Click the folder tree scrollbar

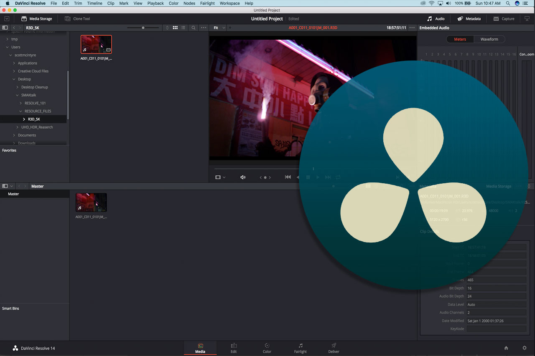point(68,95)
